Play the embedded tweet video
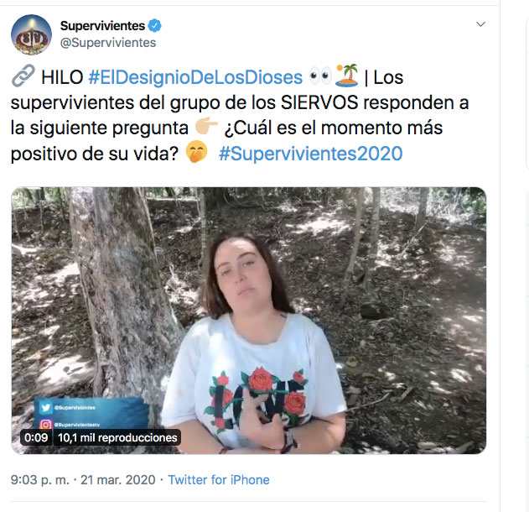The height and width of the screenshot is (512, 529). 249,320
